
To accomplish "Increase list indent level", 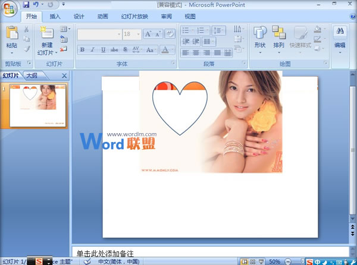I will 196,42.
